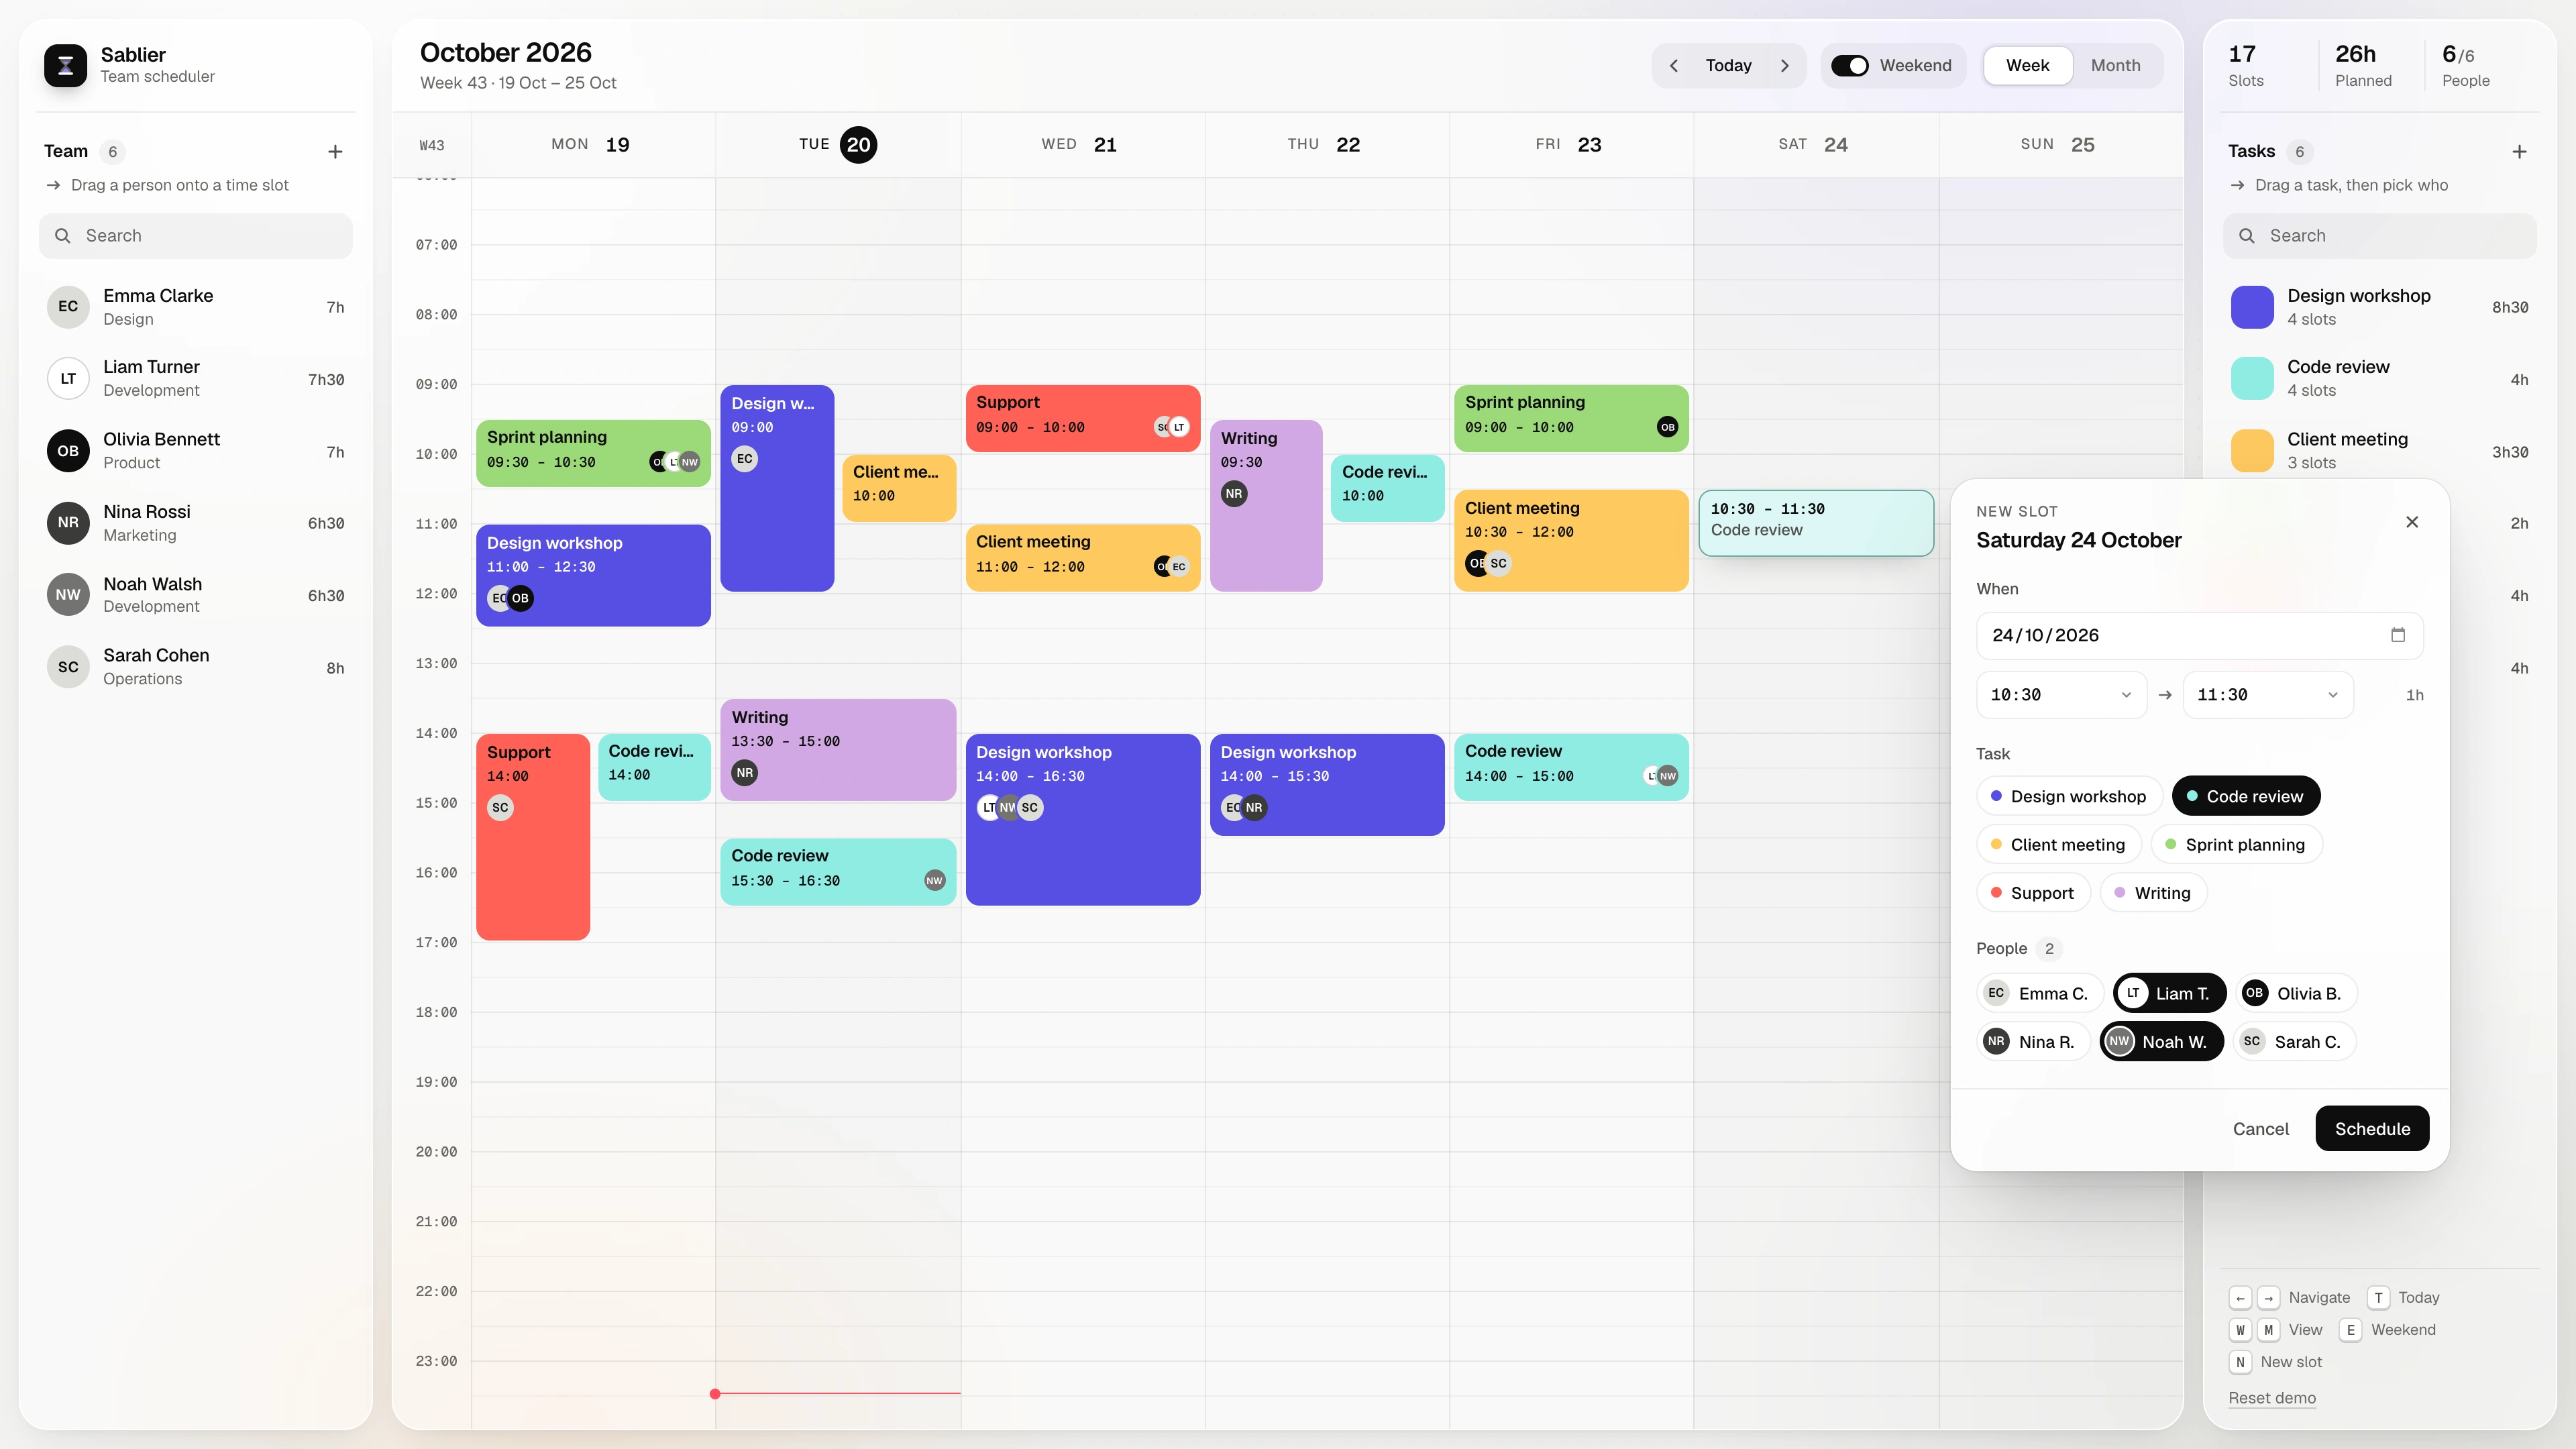Click Noah Walsh's NW avatar in Team list
Screen dimensions: 2576x1449
click(x=68, y=595)
